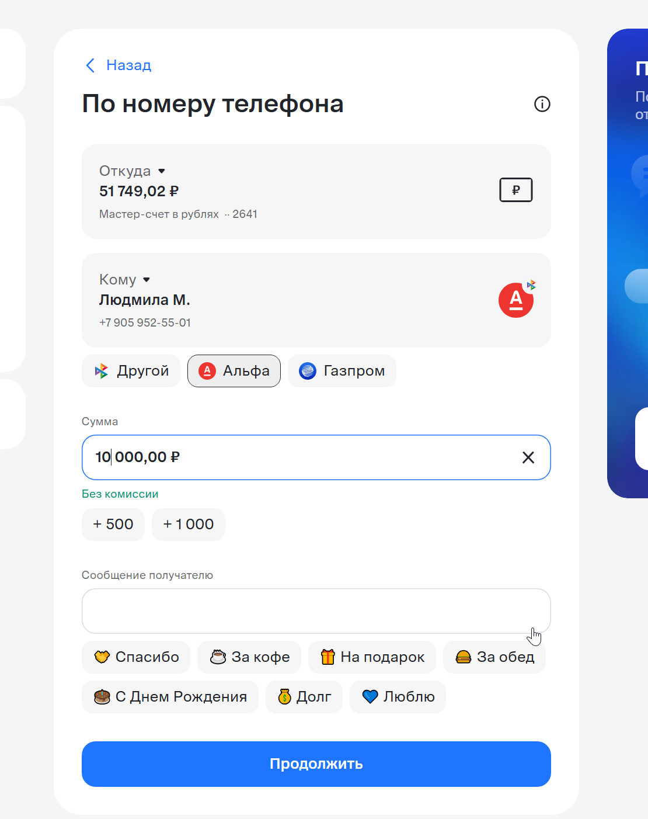
Task: Click the ruble account icon
Action: click(x=516, y=190)
